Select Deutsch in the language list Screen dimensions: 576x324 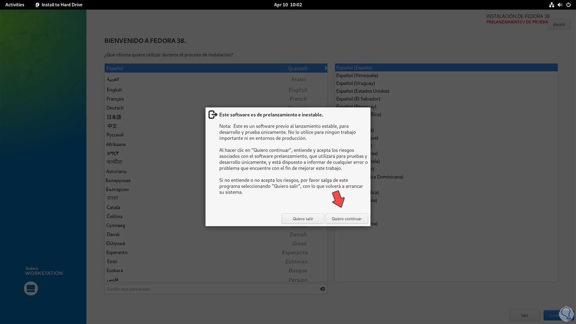coord(216,108)
